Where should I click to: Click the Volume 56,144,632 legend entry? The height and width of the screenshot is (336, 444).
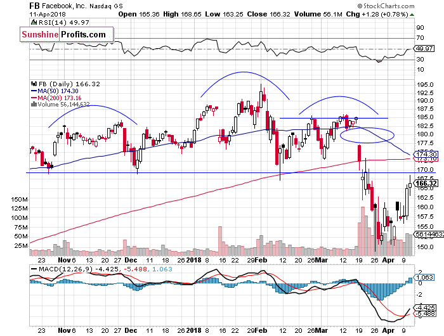(x=63, y=105)
